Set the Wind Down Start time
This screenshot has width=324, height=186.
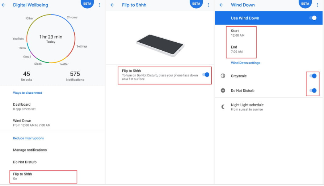[x=238, y=33]
